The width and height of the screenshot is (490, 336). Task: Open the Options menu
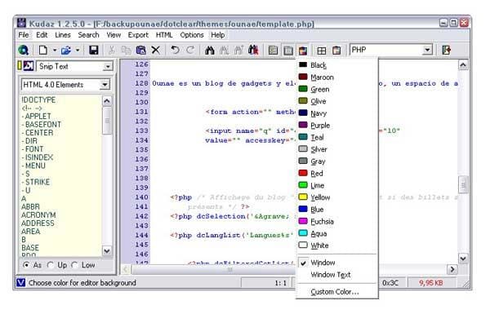point(192,35)
